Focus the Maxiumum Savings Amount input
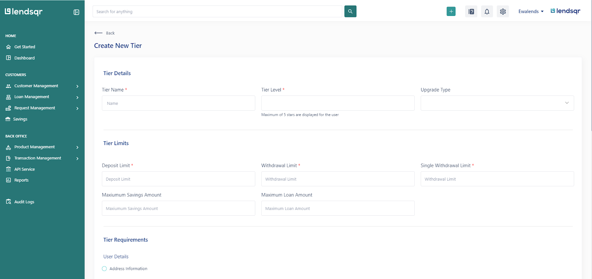Viewport: 592px width, 279px height. pyautogui.click(x=178, y=208)
